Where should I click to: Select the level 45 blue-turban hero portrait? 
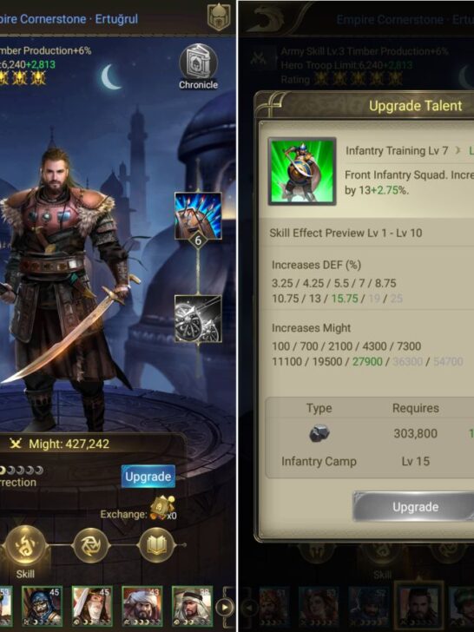pyautogui.click(x=42, y=606)
